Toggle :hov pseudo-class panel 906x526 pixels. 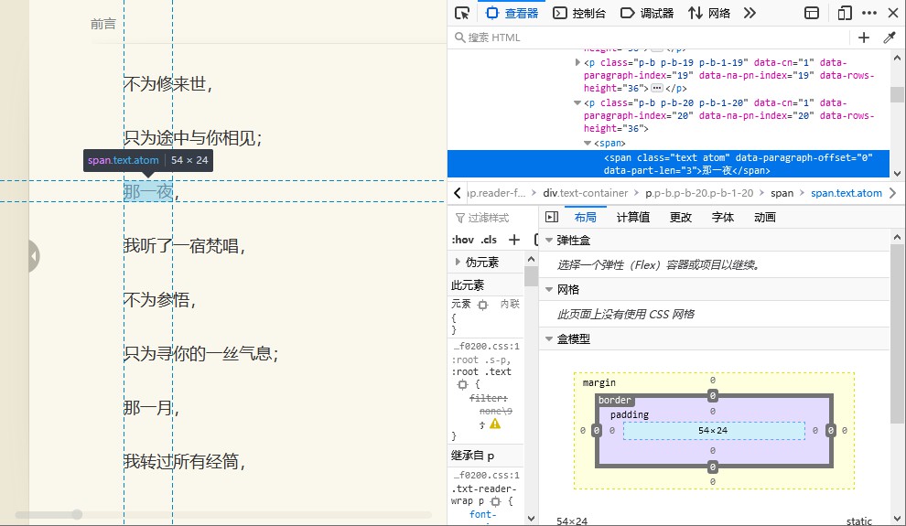(463, 240)
